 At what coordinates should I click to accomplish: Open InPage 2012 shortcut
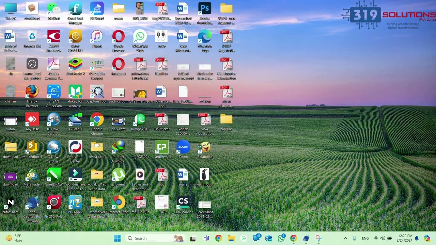click(x=140, y=122)
